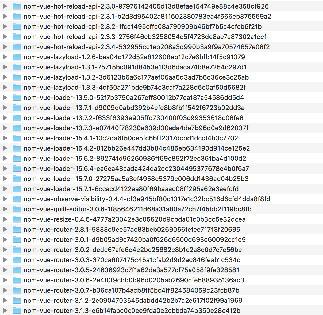
Task: Expand the npm-vue-router-2.8.1 disclosure triangle
Action: (5, 229)
